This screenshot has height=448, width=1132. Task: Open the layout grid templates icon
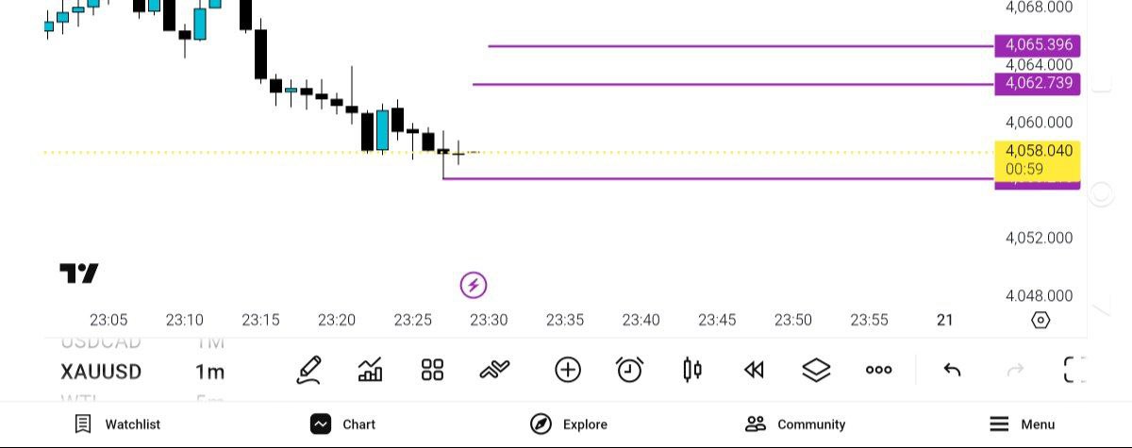(432, 370)
